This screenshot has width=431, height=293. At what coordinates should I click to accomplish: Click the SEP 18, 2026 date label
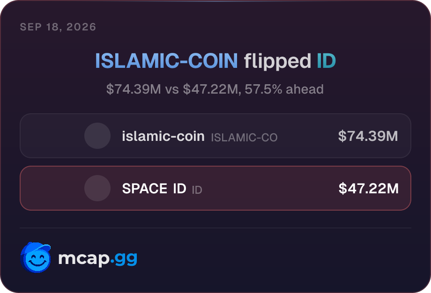[x=58, y=27]
